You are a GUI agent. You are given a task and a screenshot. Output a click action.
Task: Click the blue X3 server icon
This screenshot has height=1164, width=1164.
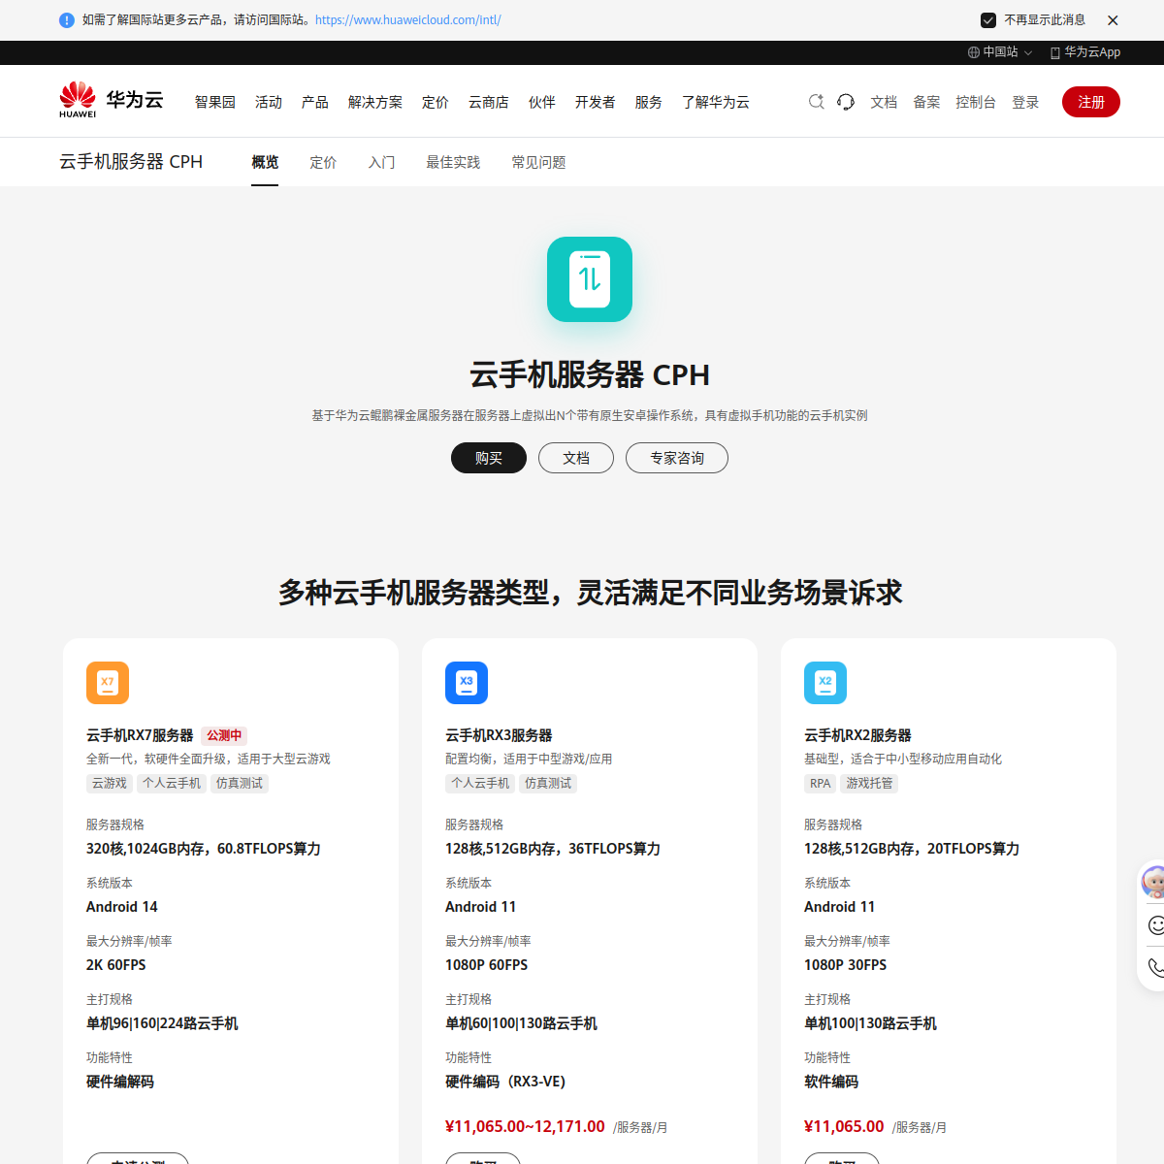click(x=467, y=683)
